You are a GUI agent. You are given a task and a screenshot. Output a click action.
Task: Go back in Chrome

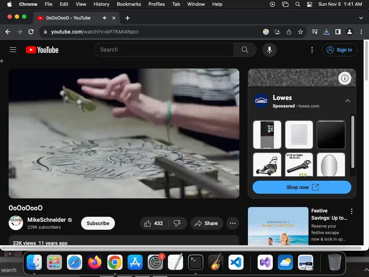8,32
